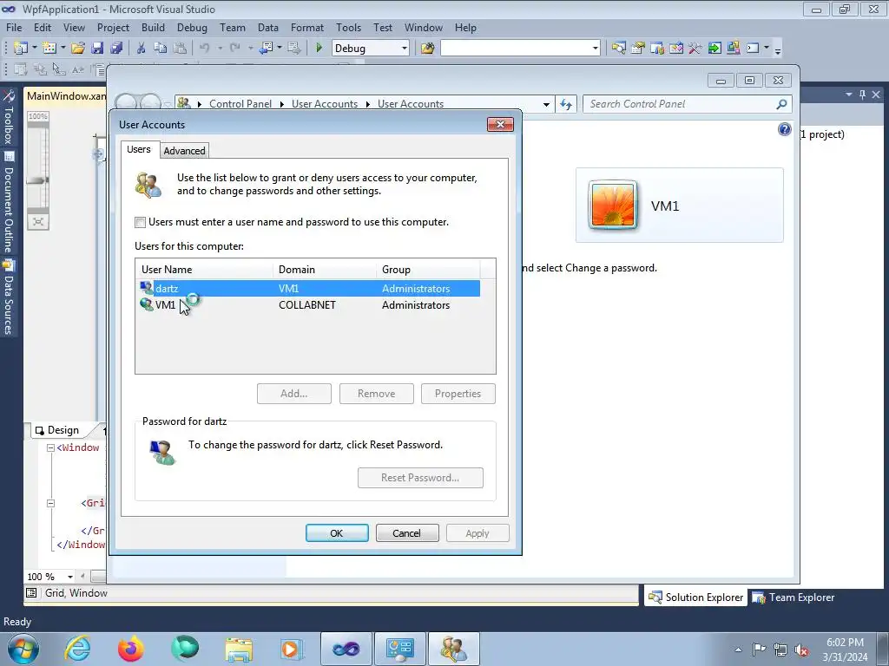Image resolution: width=889 pixels, height=666 pixels.
Task: Click the search magnifier in Search Control Panel
Action: click(x=781, y=104)
